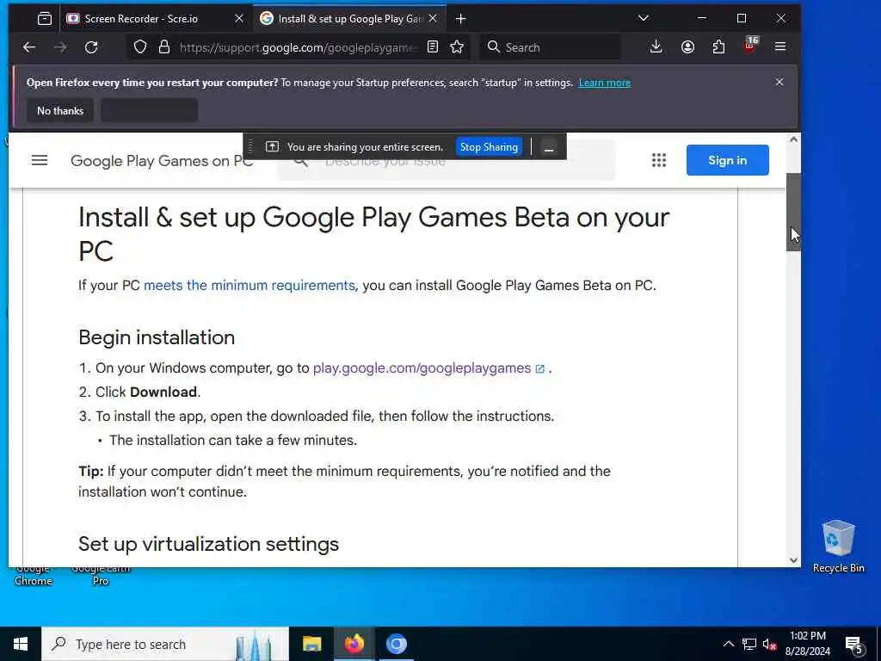
Task: Open Google apps grid launcher
Action: (658, 160)
